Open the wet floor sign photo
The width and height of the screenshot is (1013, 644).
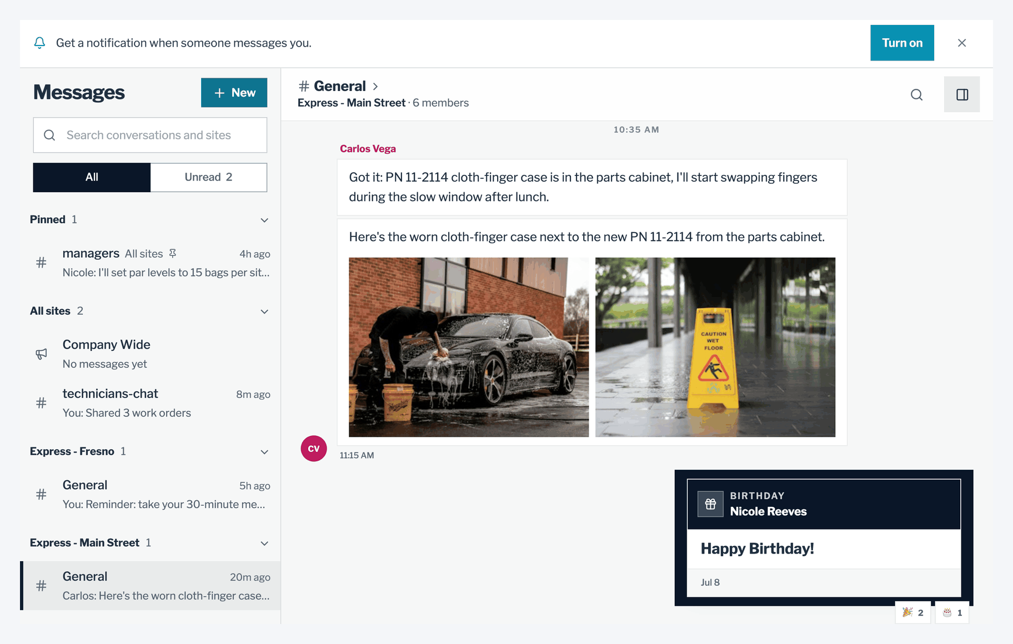point(715,347)
